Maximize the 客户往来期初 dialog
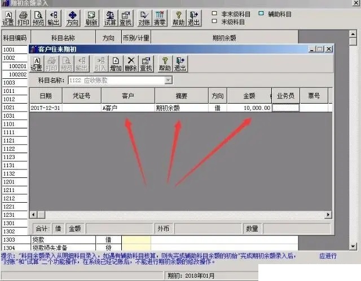This screenshot has height=281, width=361. click(x=320, y=49)
